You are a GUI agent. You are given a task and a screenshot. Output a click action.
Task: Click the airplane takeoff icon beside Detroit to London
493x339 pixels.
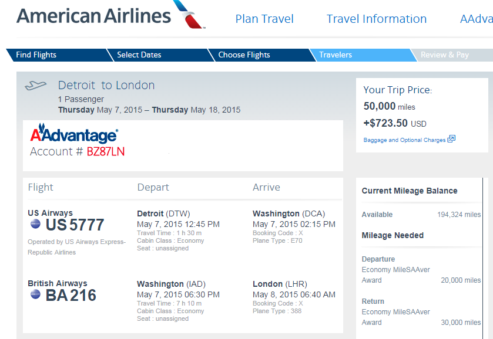click(35, 86)
